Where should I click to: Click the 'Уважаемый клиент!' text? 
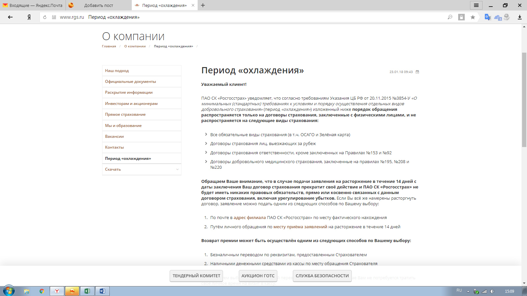pos(224,85)
